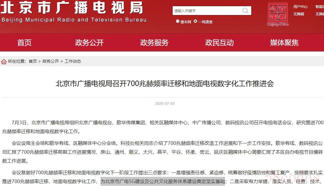Select the 搜本网 radio button
Image resolution: width=324 pixels, height=186 pixels.
[x=177, y=21]
